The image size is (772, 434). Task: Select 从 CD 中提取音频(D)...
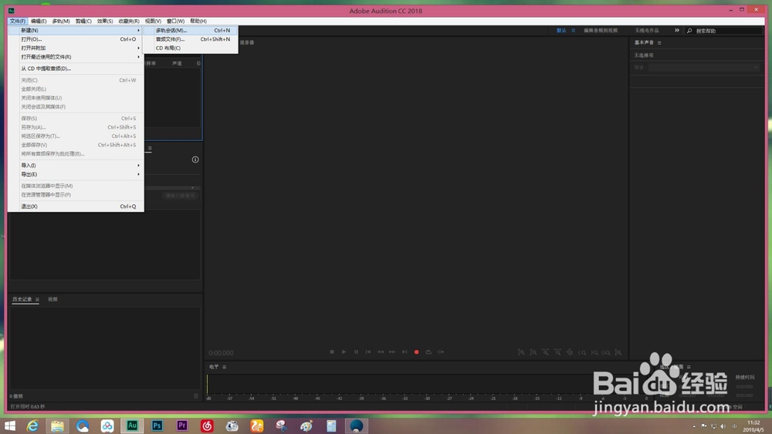coord(76,69)
